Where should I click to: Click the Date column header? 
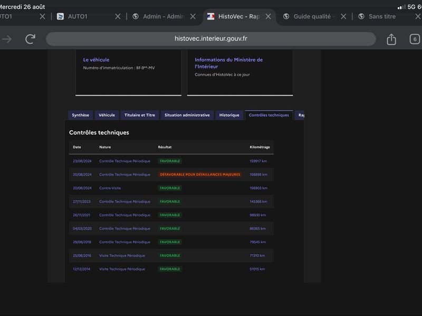(x=76, y=147)
